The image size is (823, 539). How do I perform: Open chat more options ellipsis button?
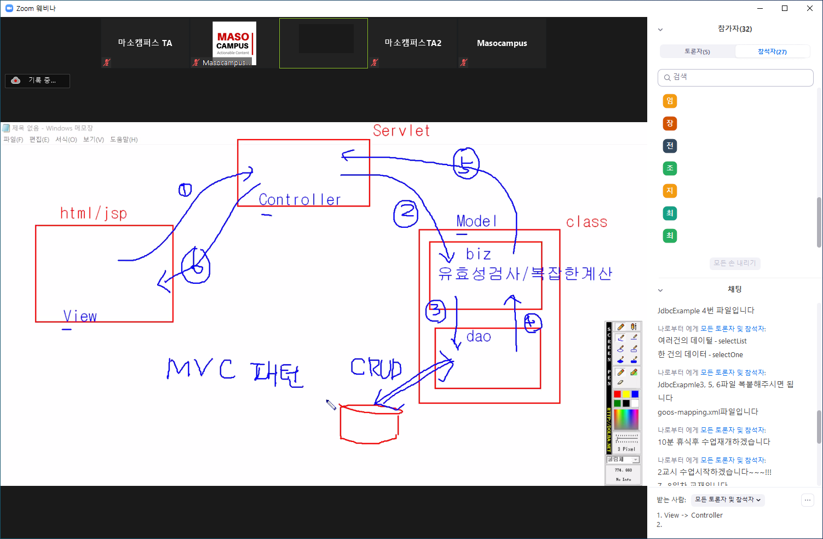tap(807, 500)
